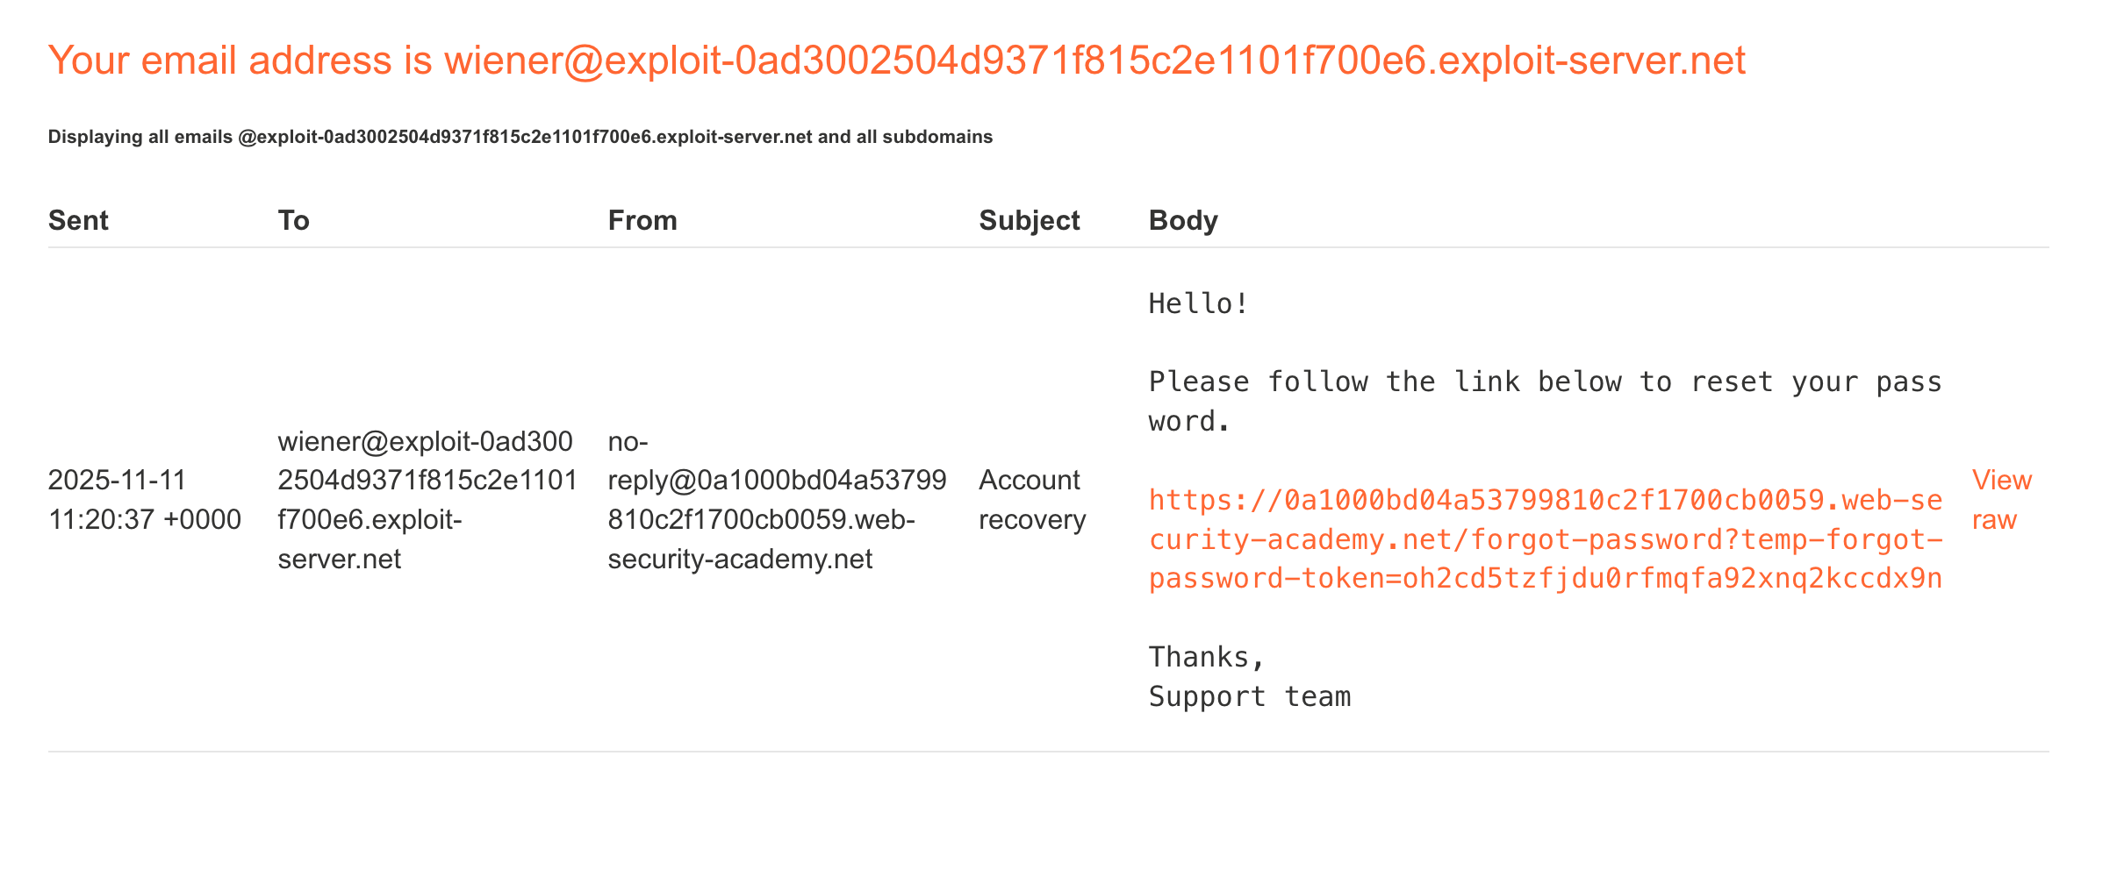Open the password reset link in email body
2124x877 pixels.
pyautogui.click(x=1545, y=539)
